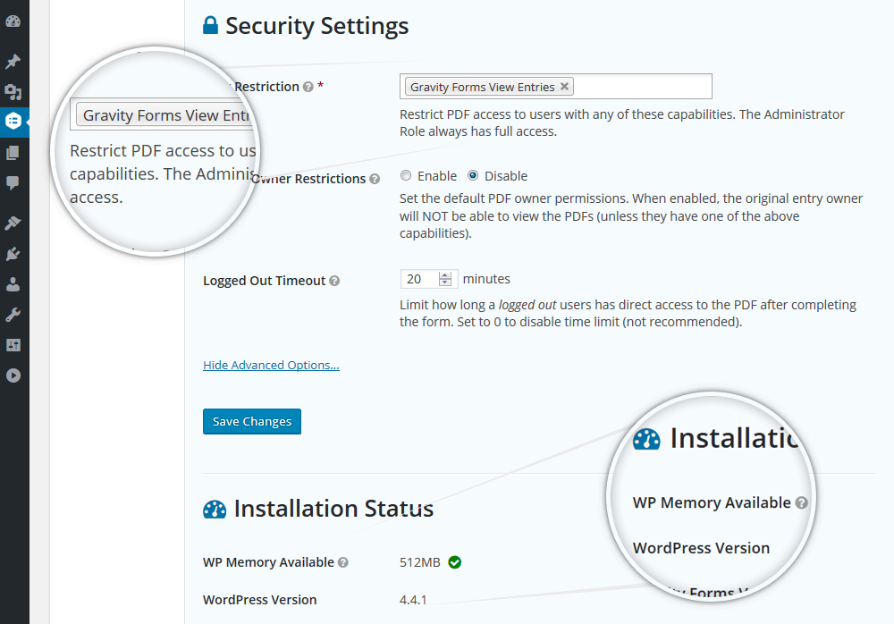Open the Comments bubble icon in sidebar

click(x=13, y=183)
